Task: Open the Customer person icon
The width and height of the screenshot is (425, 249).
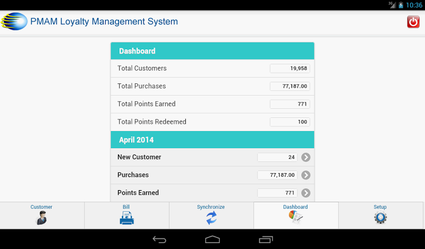Action: click(x=41, y=218)
